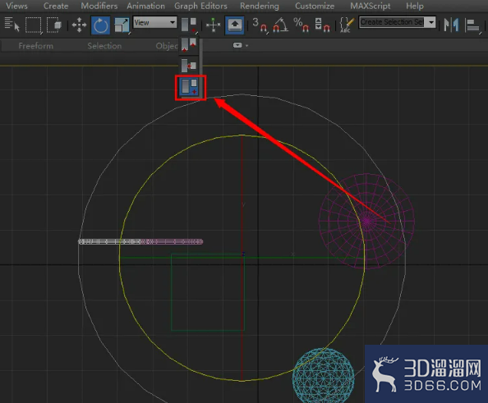Click the Mirror tool icon

pos(451,25)
